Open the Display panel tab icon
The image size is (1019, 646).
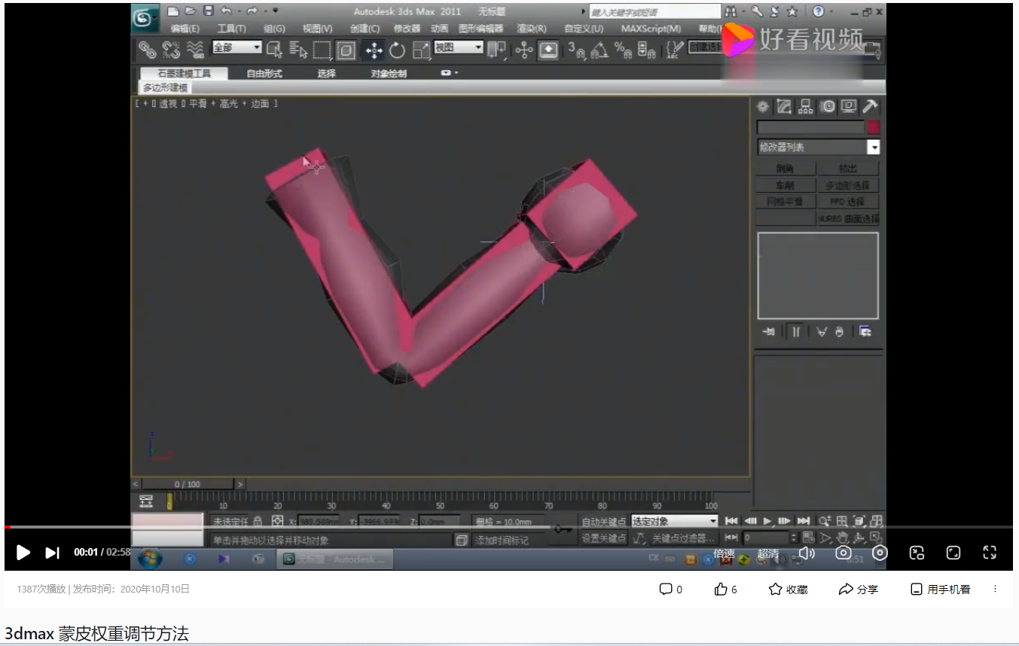pos(849,106)
